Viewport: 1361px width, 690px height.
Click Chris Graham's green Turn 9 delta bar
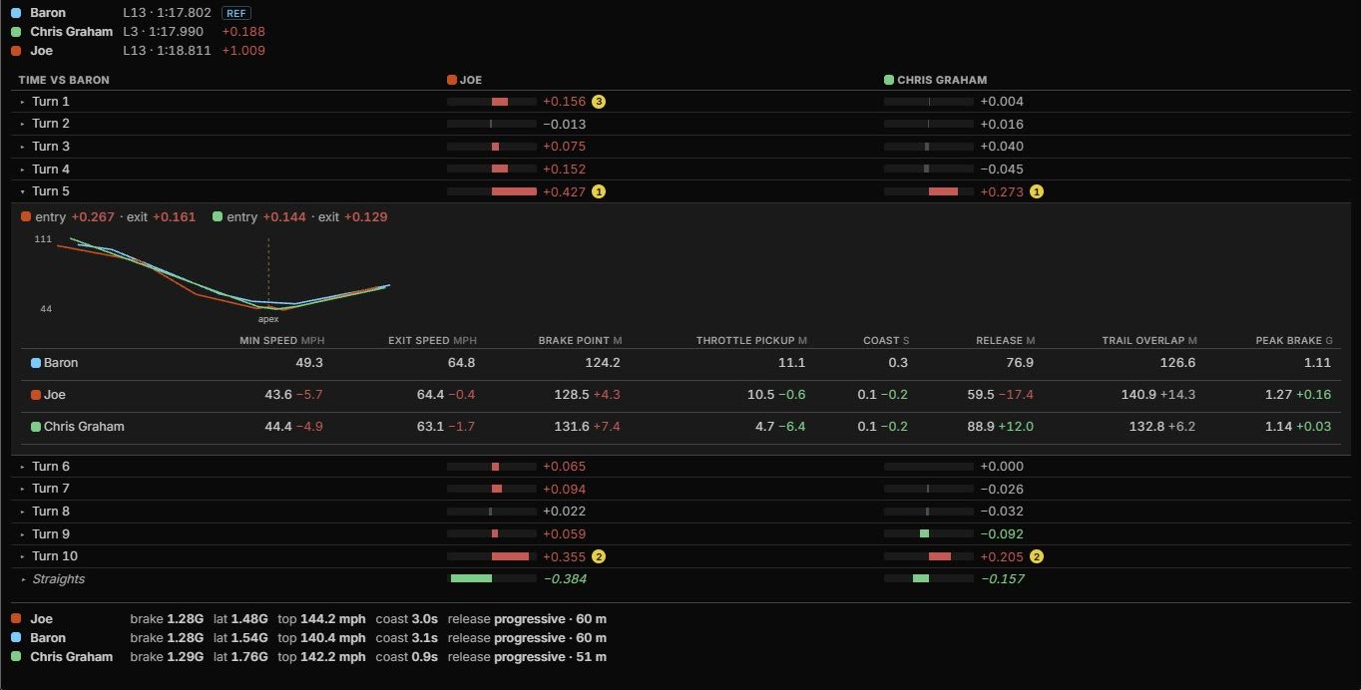click(924, 533)
